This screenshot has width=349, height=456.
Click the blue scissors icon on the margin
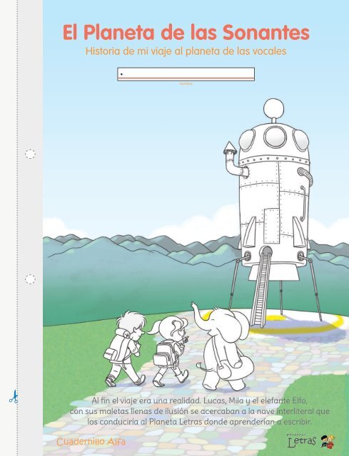point(14,397)
